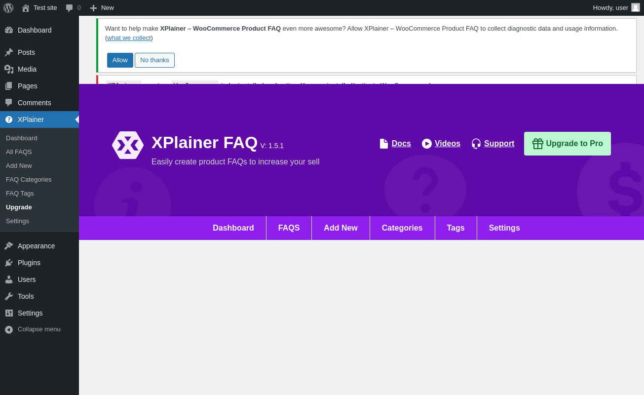This screenshot has width=644, height=395.
Task: Open the Appearance paintbrush icon
Action: click(9, 246)
